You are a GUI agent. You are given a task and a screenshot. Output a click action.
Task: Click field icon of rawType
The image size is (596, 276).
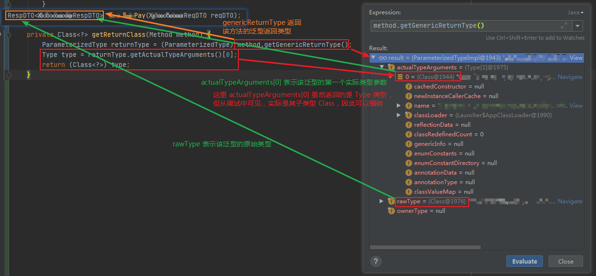coord(391,201)
